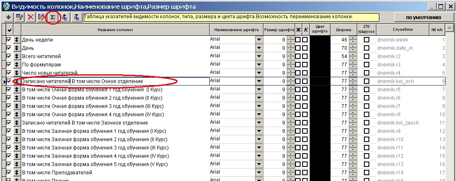Toggle bold Ж checkbox for Всего читателей row
This screenshot has width=456, height=181.
click(x=298, y=56)
